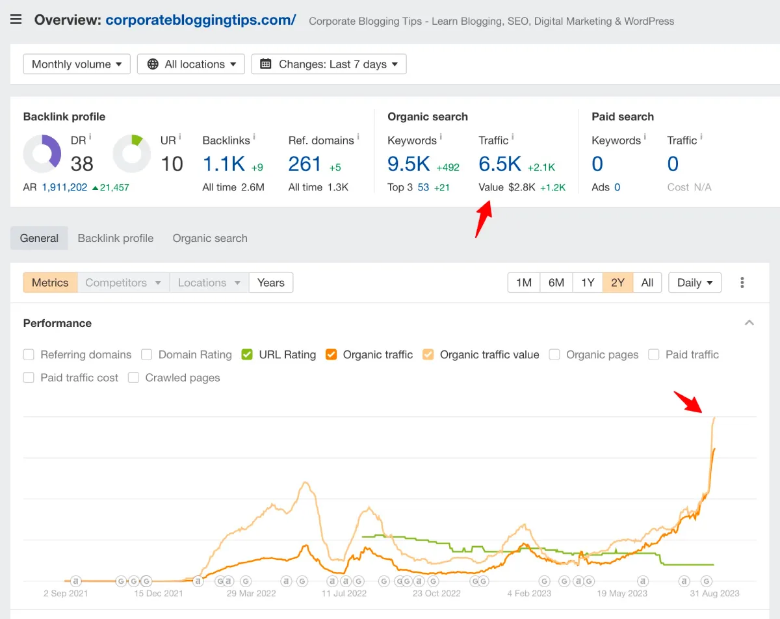Click the 23 Oct 2022 axis date

pyautogui.click(x=437, y=593)
